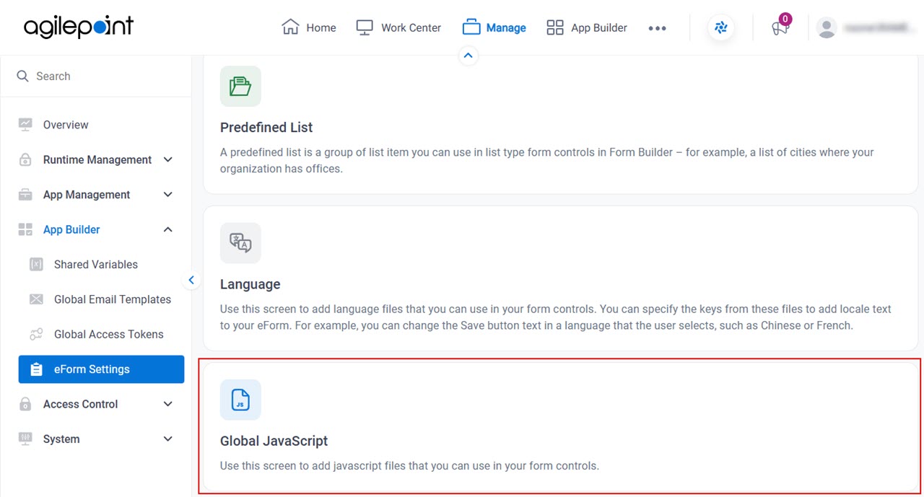924x497 pixels.
Task: Click the eForm Settings clipboard icon
Action: [36, 369]
